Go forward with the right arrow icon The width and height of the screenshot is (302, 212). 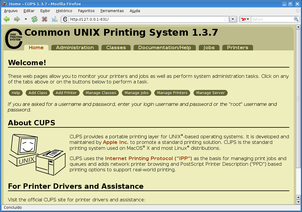pyautogui.click(x=17, y=19)
